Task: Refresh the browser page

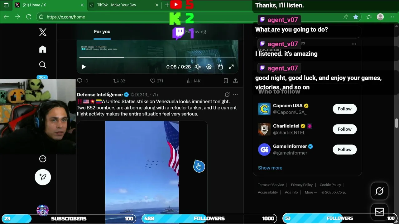Action: coord(29,17)
